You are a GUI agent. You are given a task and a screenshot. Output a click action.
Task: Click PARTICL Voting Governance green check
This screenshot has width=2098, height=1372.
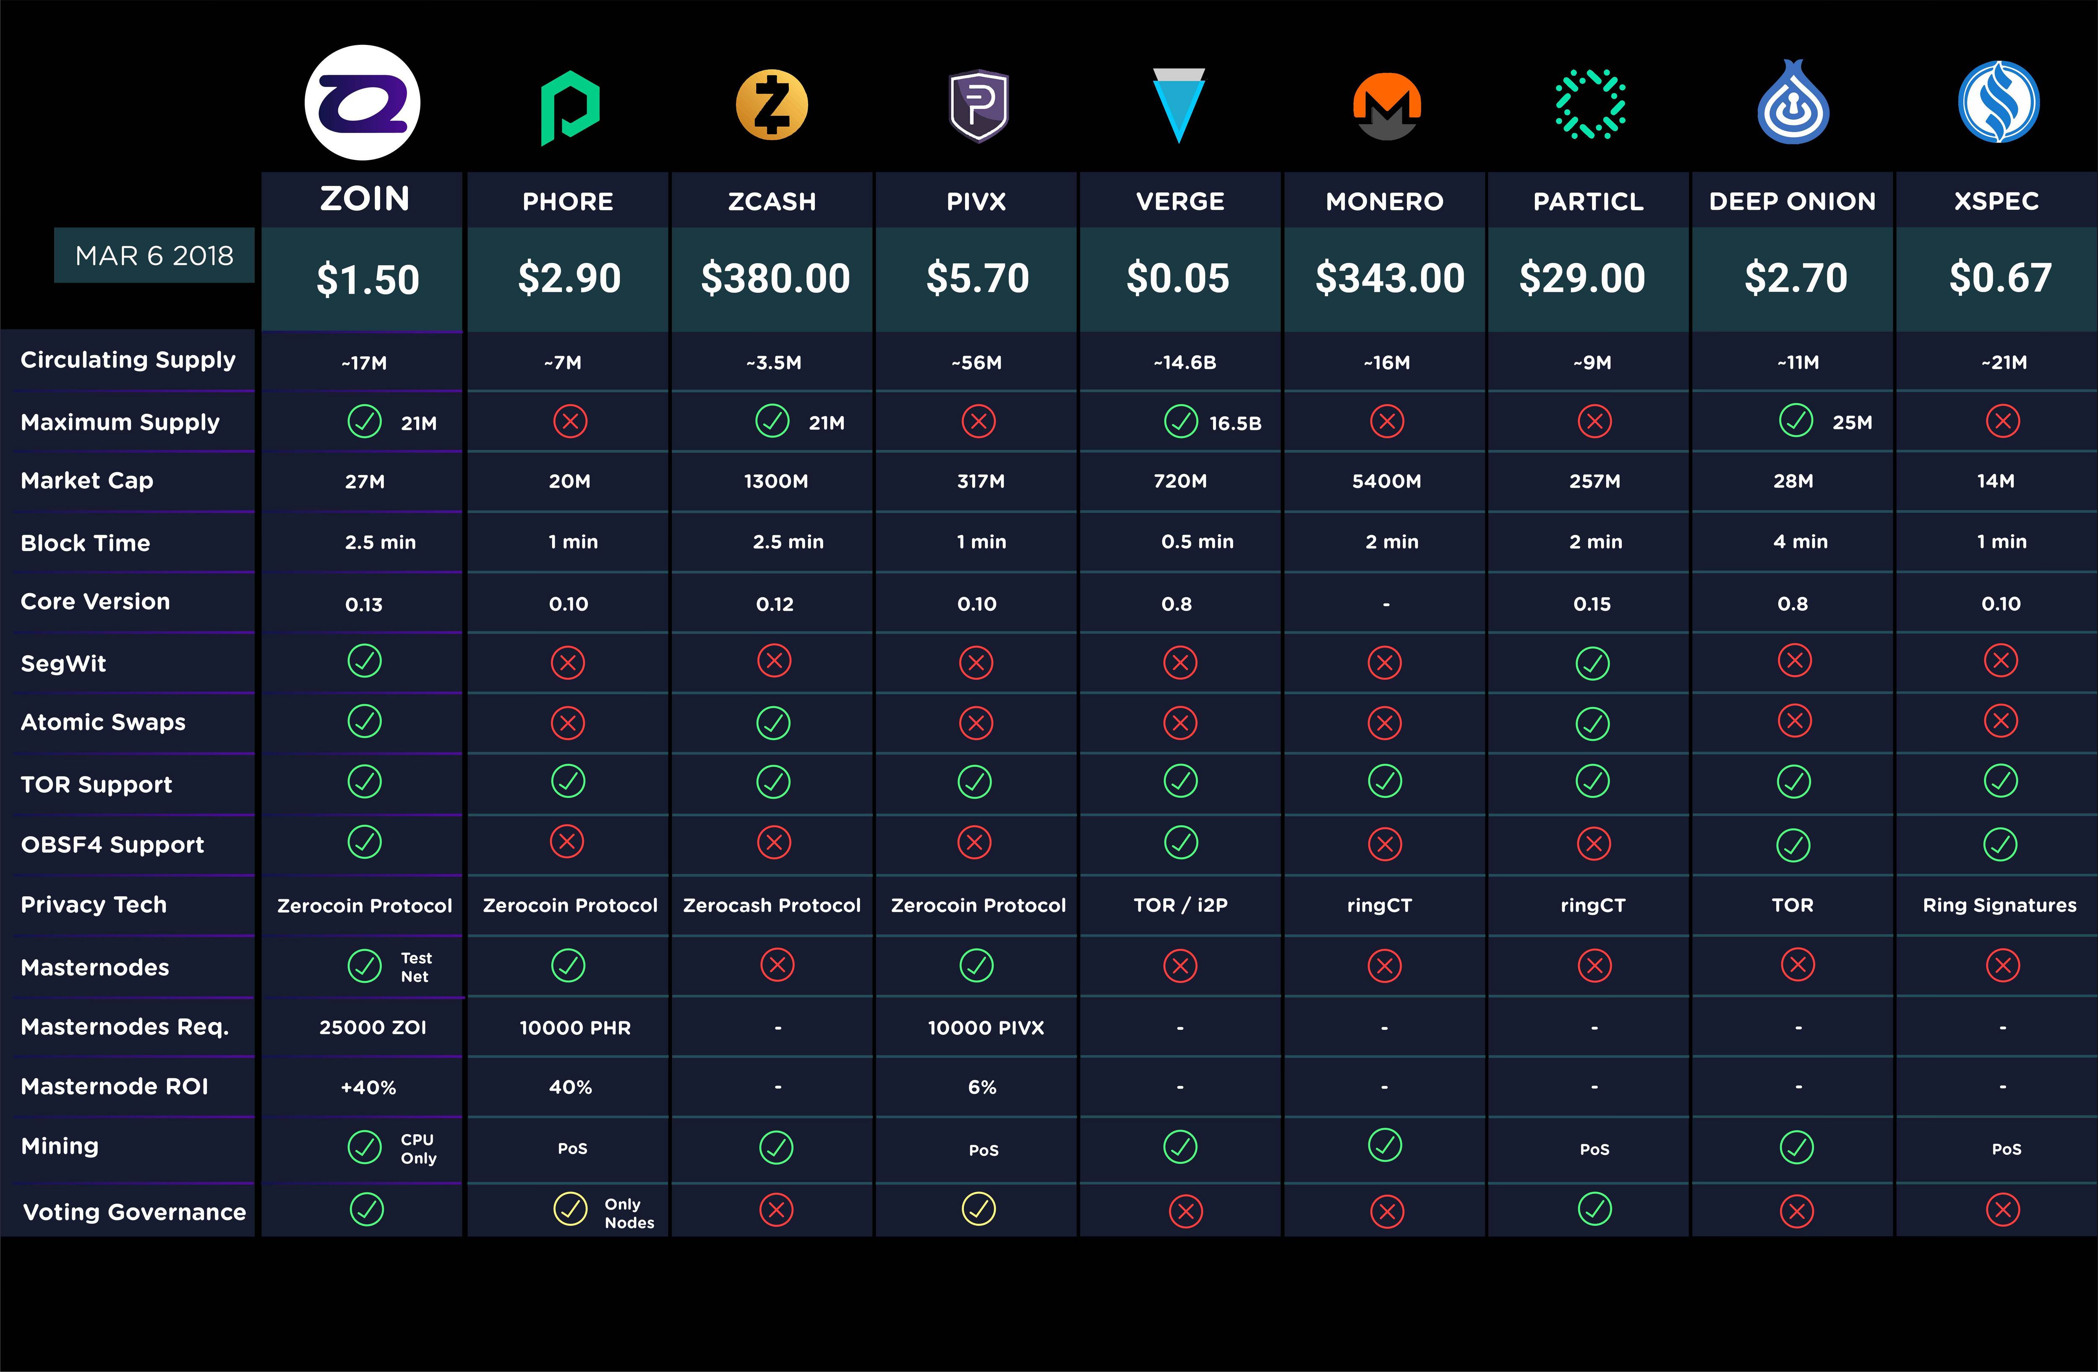click(x=1594, y=1209)
